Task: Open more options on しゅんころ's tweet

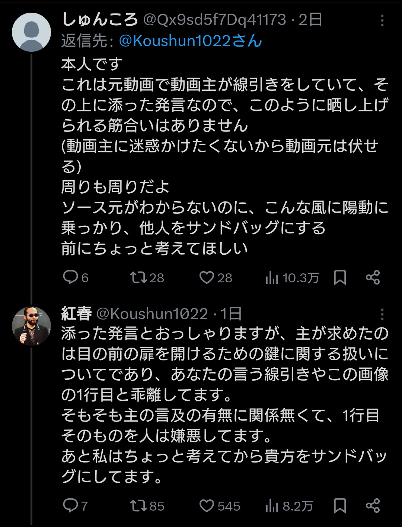Action: point(382,21)
